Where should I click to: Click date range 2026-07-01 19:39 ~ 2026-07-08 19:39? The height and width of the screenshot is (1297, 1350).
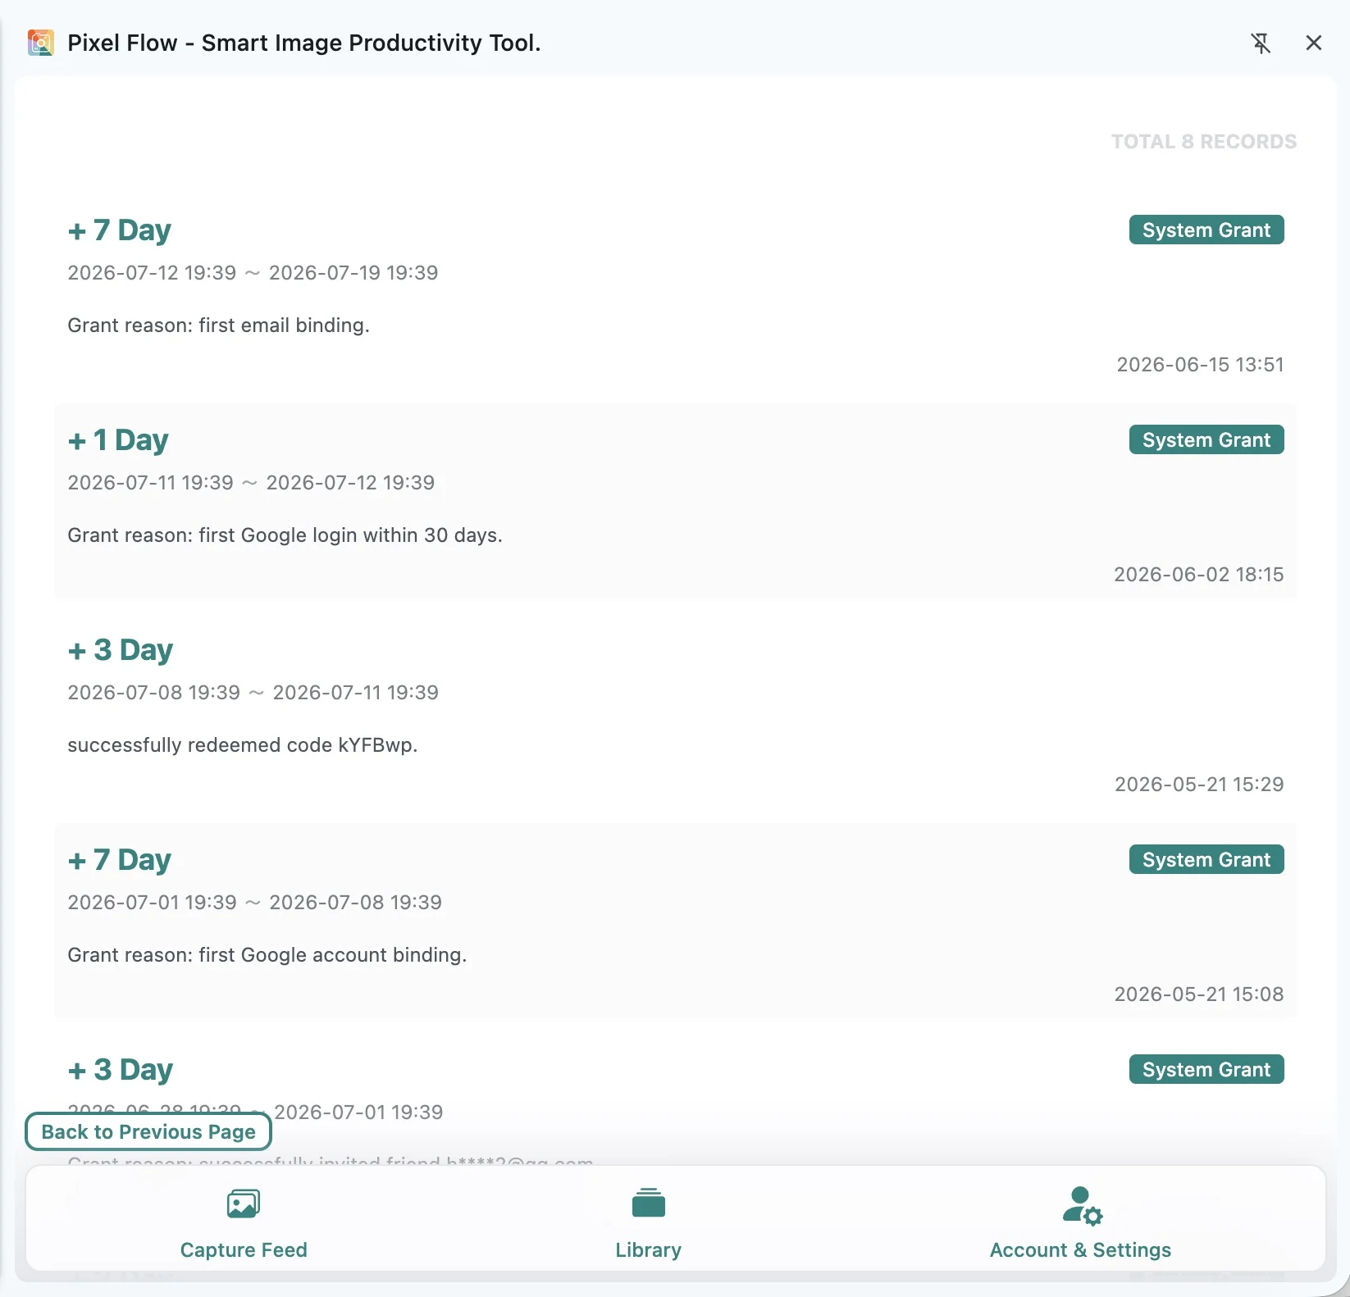254,902
